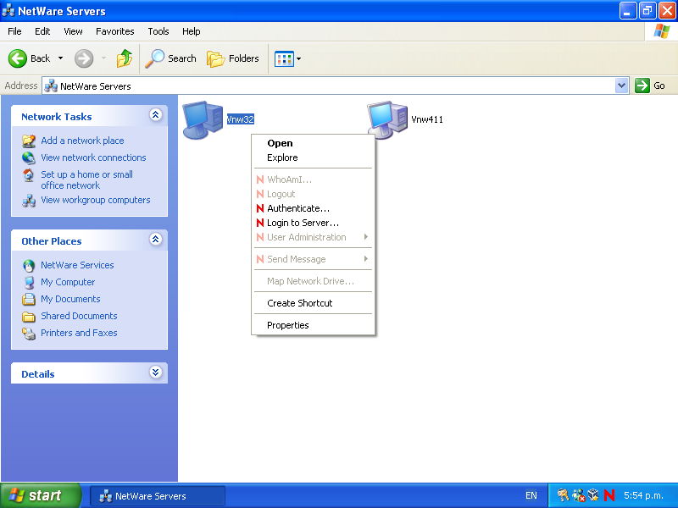Image resolution: width=678 pixels, height=508 pixels.
Task: Open the Favorites menu
Action: (x=115, y=31)
